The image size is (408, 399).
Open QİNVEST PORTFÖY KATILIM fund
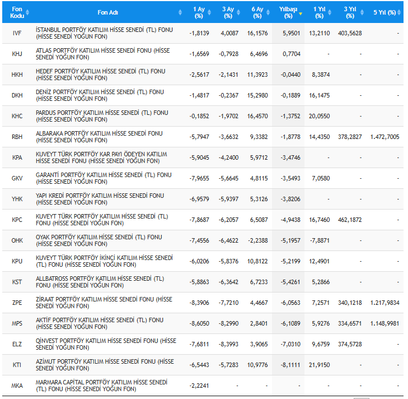click(x=106, y=344)
